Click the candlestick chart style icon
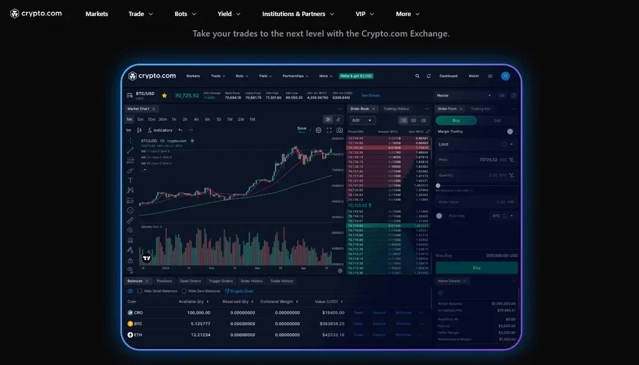Screen dimensions: 639x365 [139, 130]
